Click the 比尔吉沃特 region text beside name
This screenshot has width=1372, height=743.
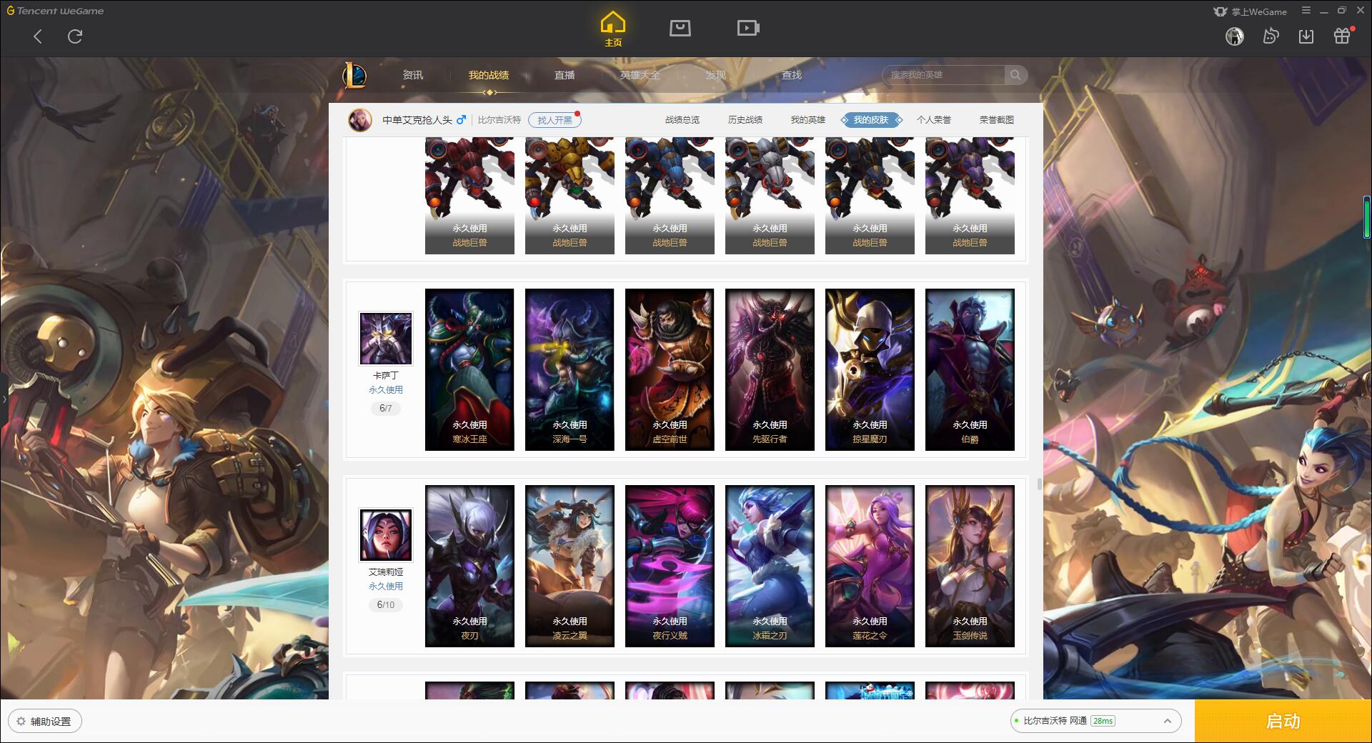pyautogui.click(x=499, y=120)
